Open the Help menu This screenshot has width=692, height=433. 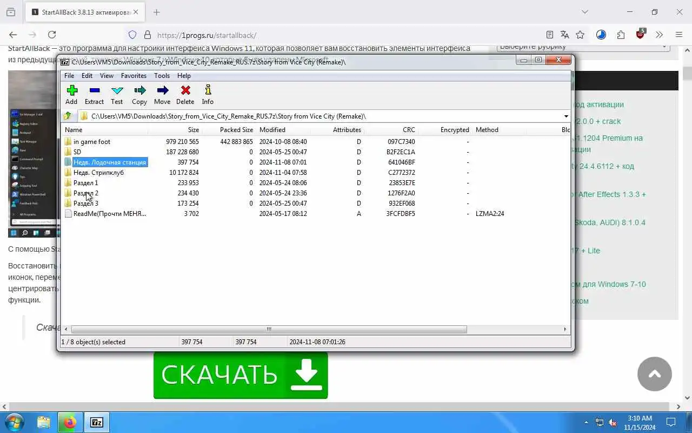tap(184, 76)
